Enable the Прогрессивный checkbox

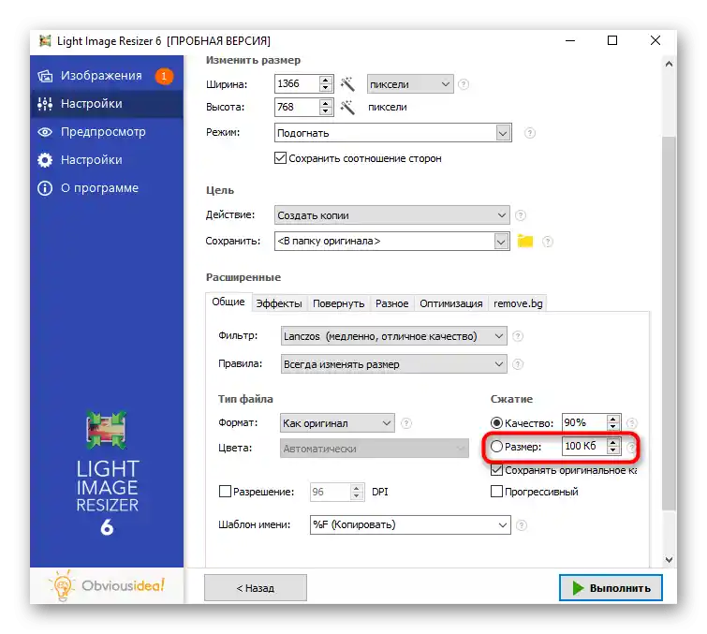(x=496, y=491)
